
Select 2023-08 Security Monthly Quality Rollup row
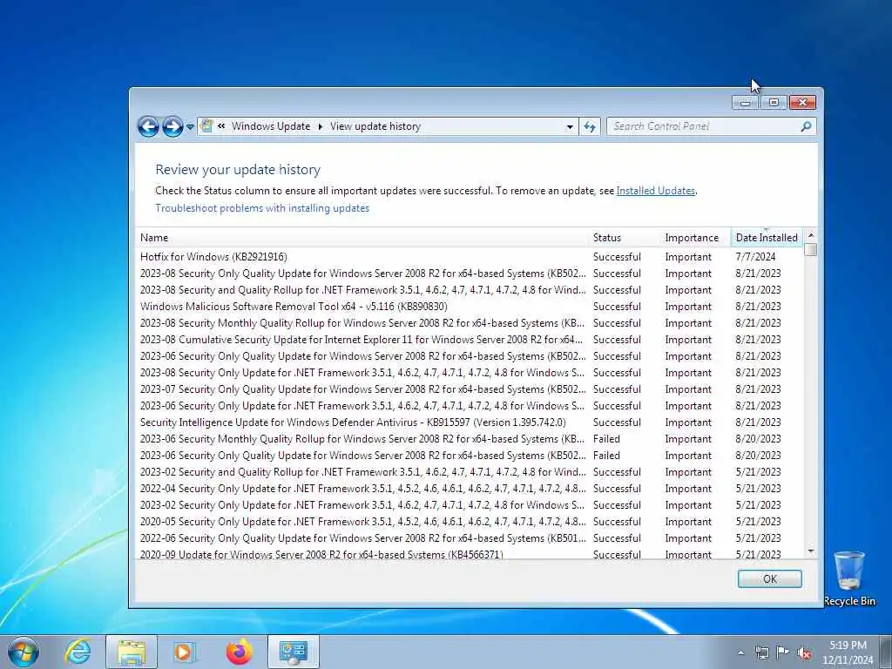click(x=470, y=322)
